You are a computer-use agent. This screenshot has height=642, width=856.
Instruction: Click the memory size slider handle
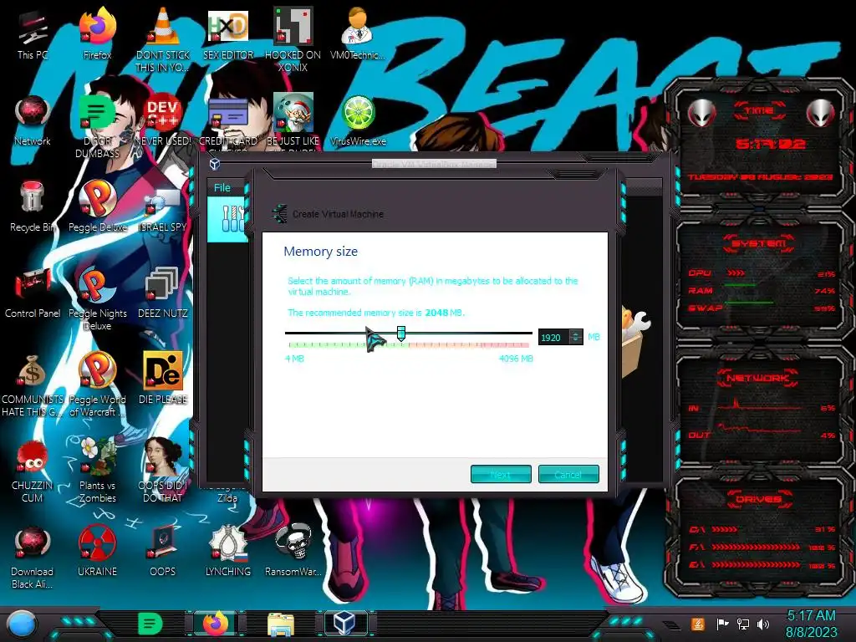point(400,334)
